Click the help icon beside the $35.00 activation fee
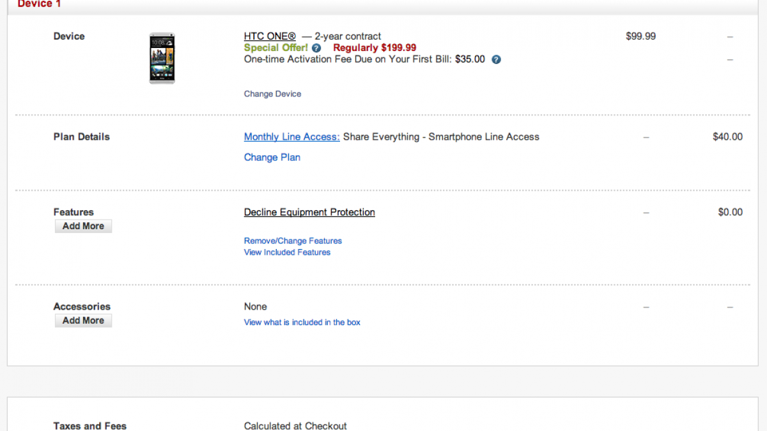Image resolution: width=767 pixels, height=431 pixels. [x=496, y=59]
